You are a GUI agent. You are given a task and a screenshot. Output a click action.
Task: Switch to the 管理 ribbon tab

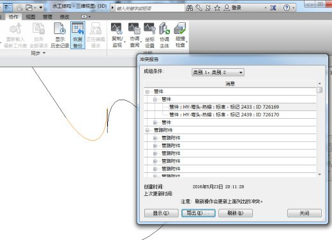coord(47,17)
